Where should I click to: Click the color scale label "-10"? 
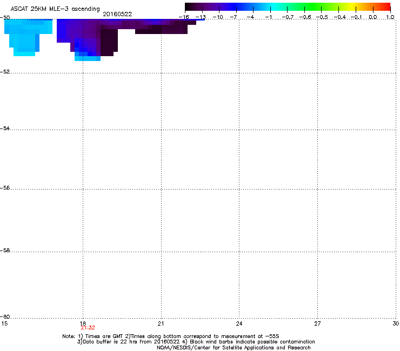[218, 17]
